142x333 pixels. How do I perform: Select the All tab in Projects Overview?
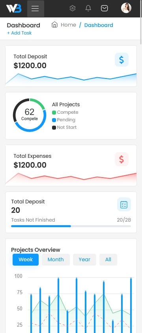point(108,260)
